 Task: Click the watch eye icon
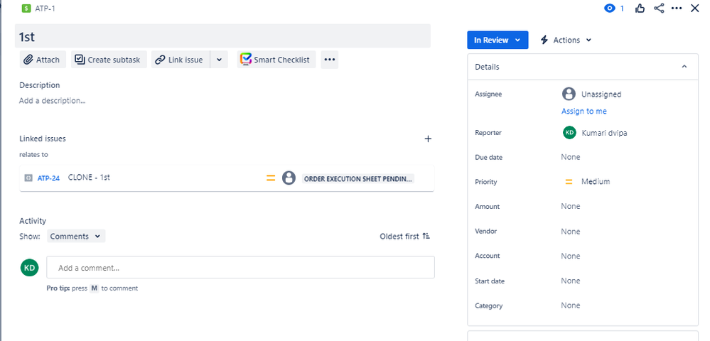click(x=610, y=8)
